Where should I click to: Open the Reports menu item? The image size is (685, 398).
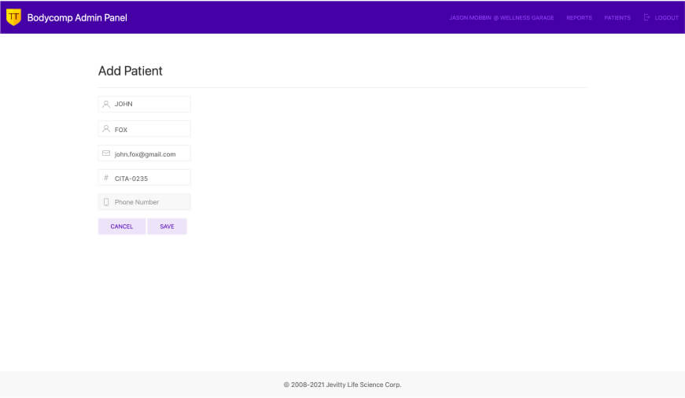tap(579, 17)
